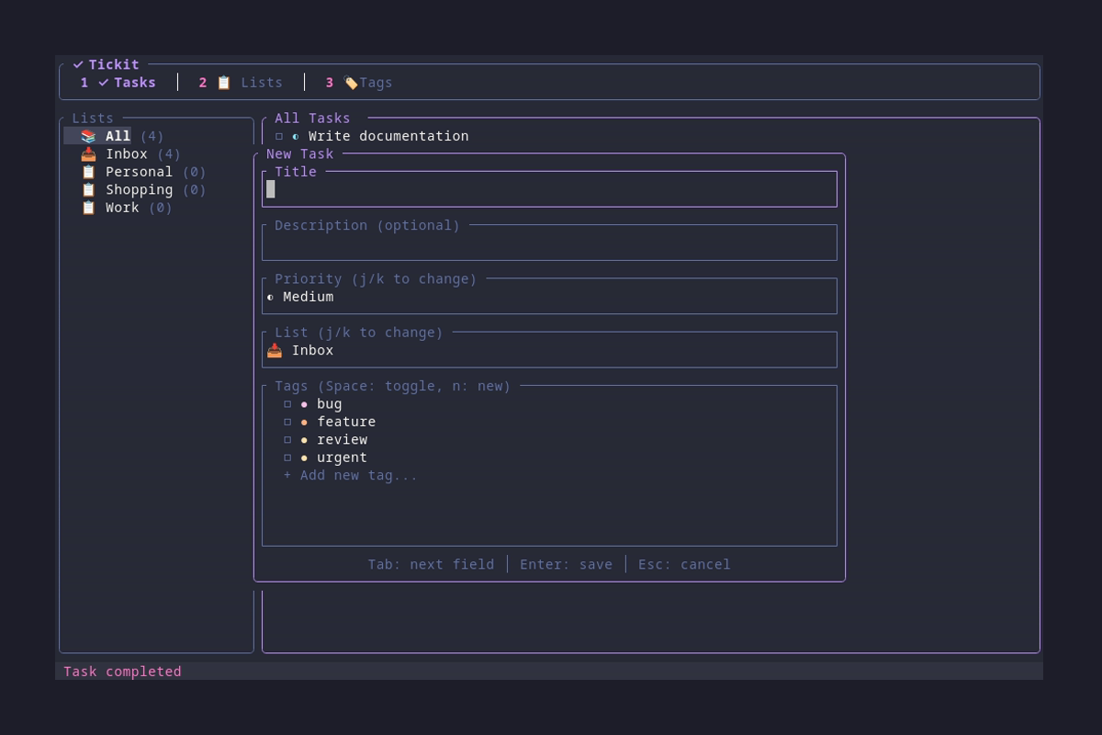Screen dimensions: 1102x735
Task: Click the priority icon beside Write documentation
Action: [x=295, y=135]
